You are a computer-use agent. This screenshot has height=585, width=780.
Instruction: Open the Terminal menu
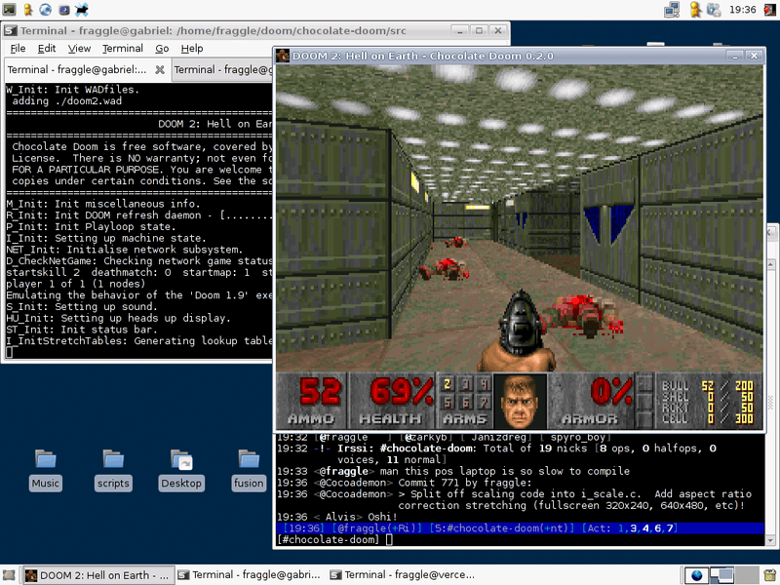pyautogui.click(x=123, y=48)
